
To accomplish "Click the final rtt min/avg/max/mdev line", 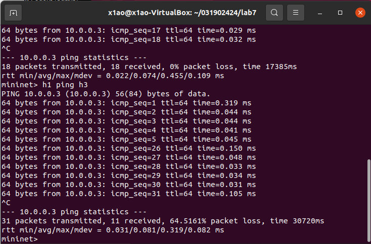I will click(113, 230).
